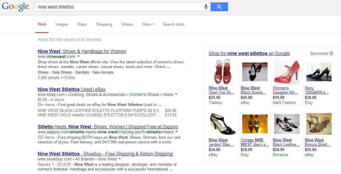Click the Tradesy seller name

click(215, 102)
